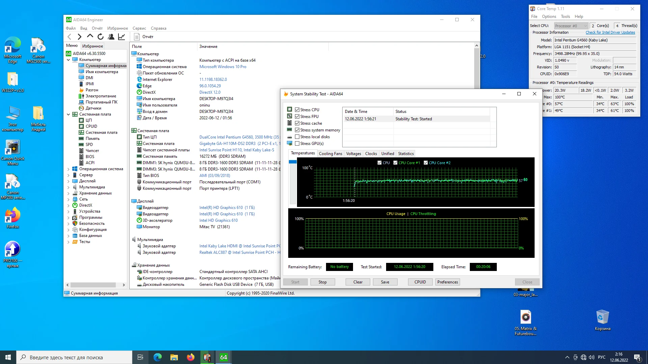Open Firefox from the Windows taskbar
Image resolution: width=648 pixels, height=364 pixels.
(191, 357)
